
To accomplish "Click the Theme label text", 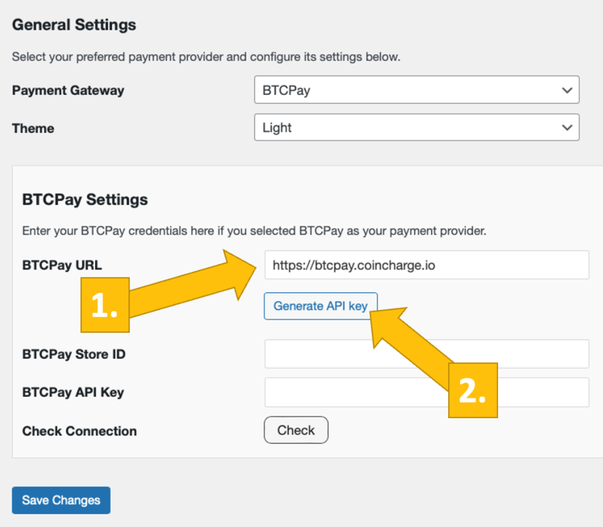I will 33,128.
